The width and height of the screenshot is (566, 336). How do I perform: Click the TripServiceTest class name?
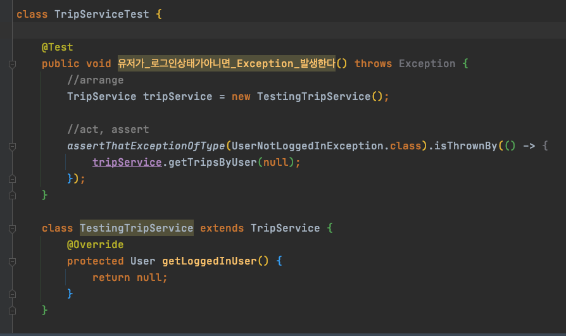click(101, 15)
